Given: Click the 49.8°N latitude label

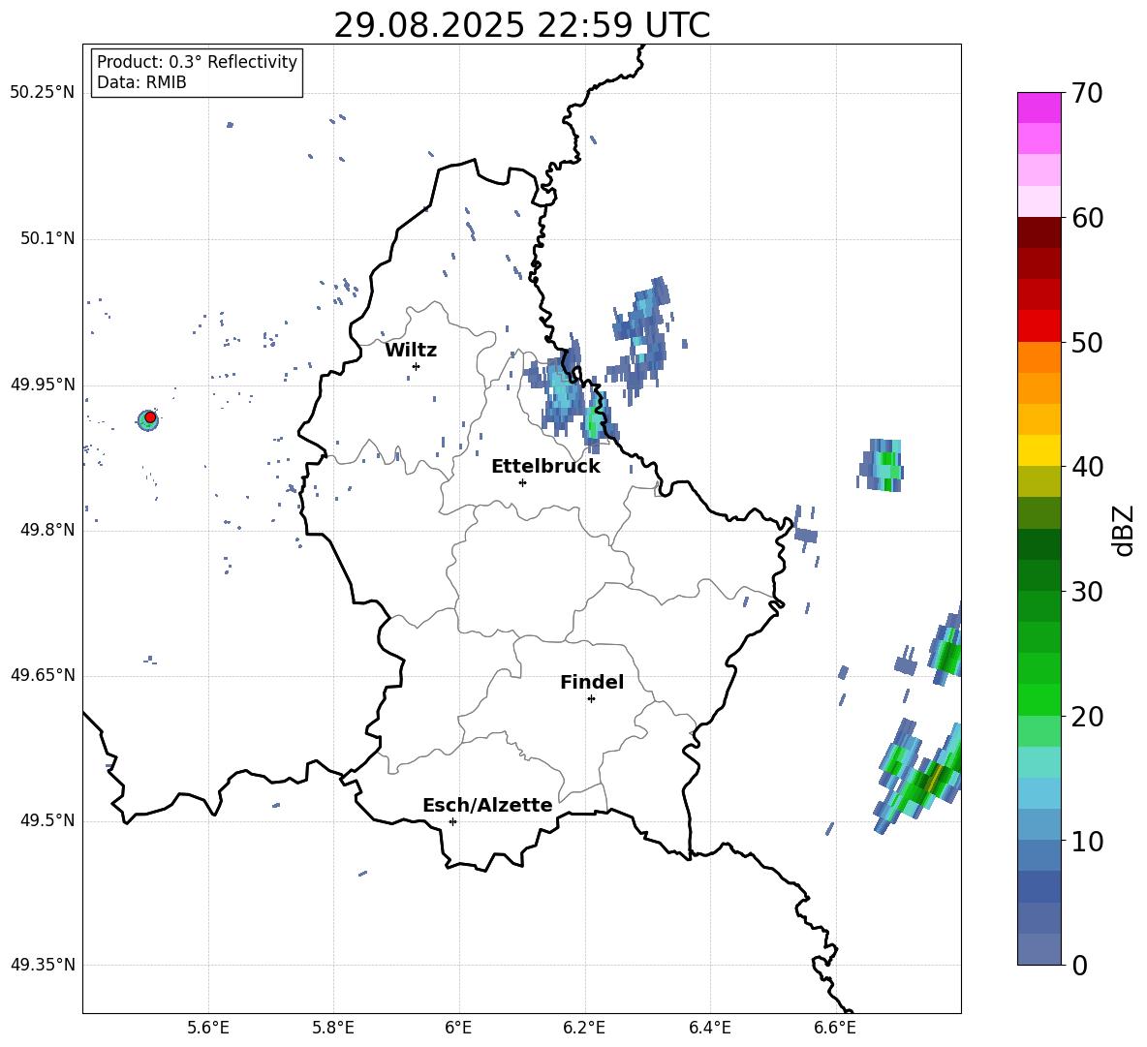Looking at the screenshot, I should [47, 530].
